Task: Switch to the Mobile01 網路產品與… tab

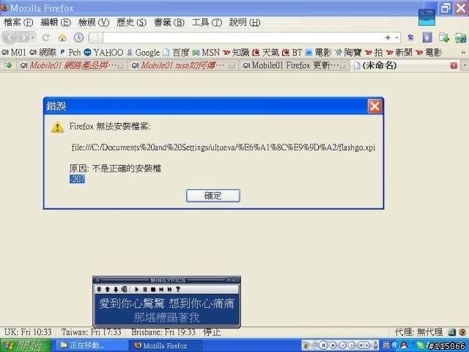Action: click(x=72, y=65)
